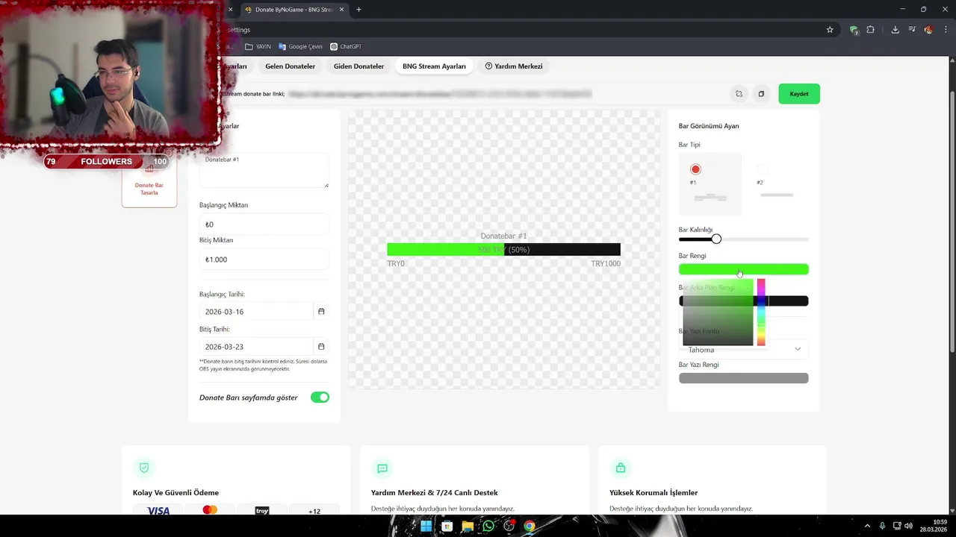Click the VISA payment logo
The height and width of the screenshot is (537, 956).
[158, 511]
